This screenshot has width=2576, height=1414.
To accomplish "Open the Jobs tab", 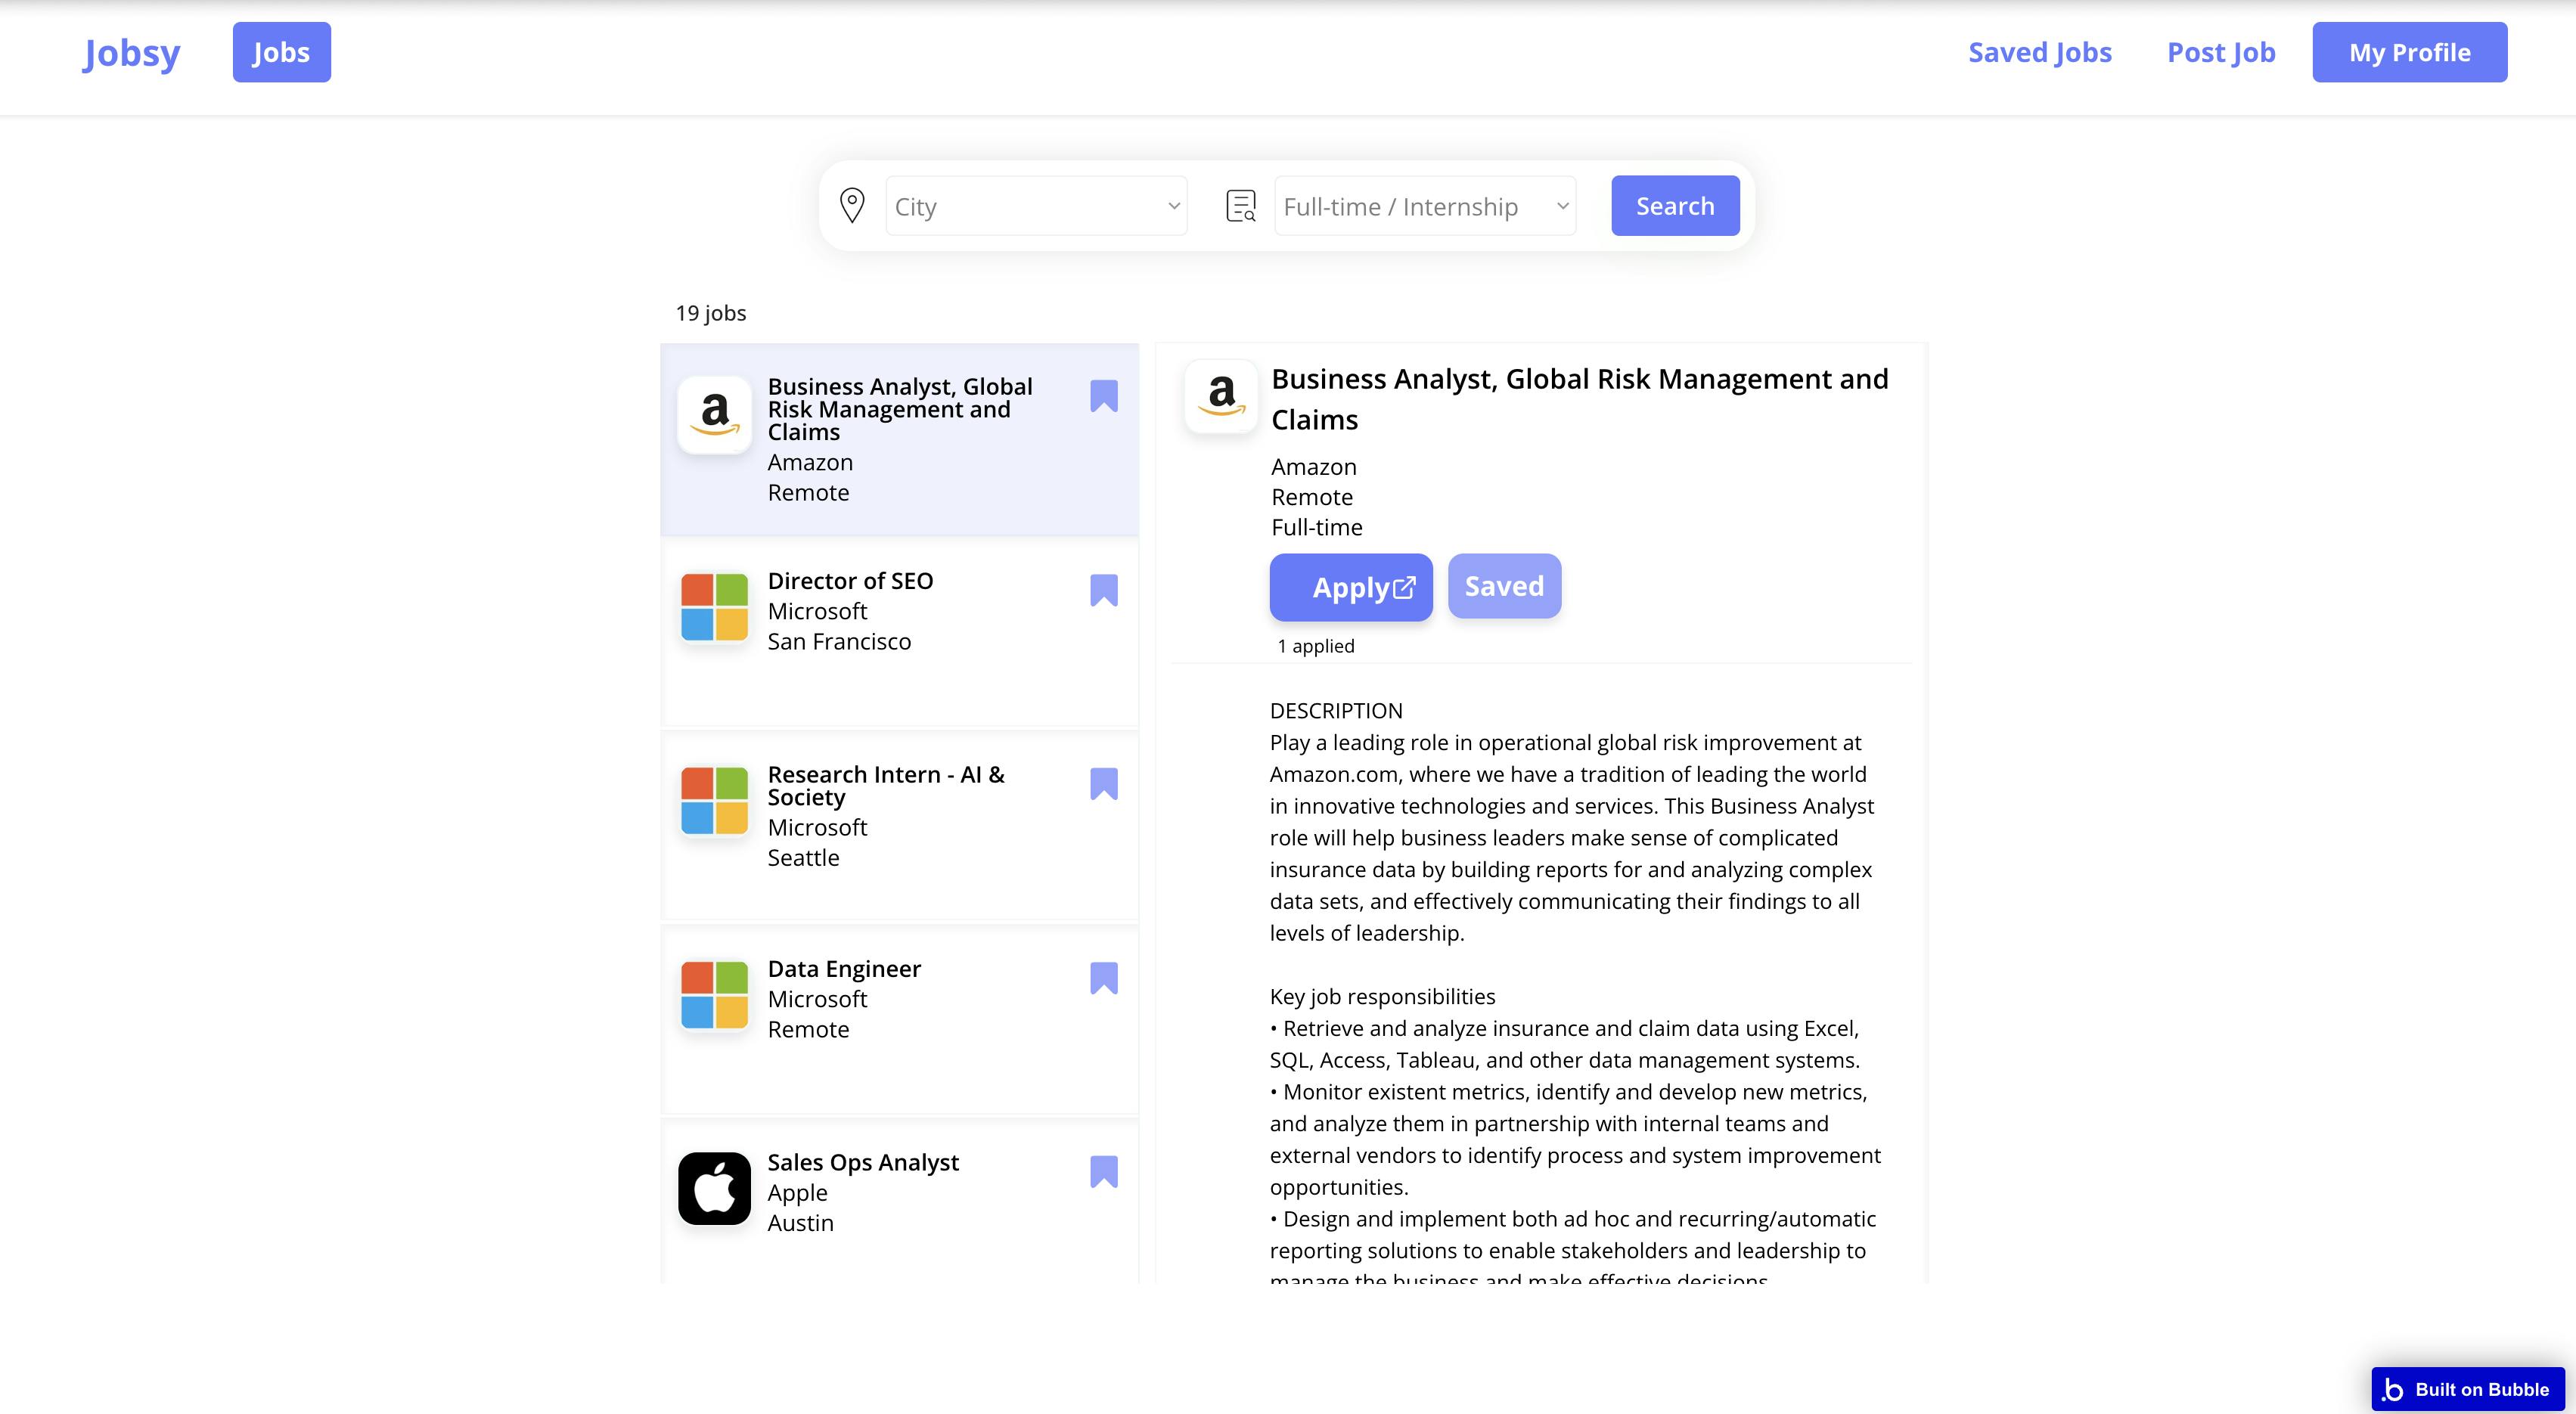I will 281,51.
